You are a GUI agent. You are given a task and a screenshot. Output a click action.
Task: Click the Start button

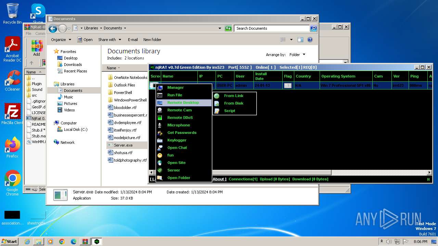tap(10, 241)
